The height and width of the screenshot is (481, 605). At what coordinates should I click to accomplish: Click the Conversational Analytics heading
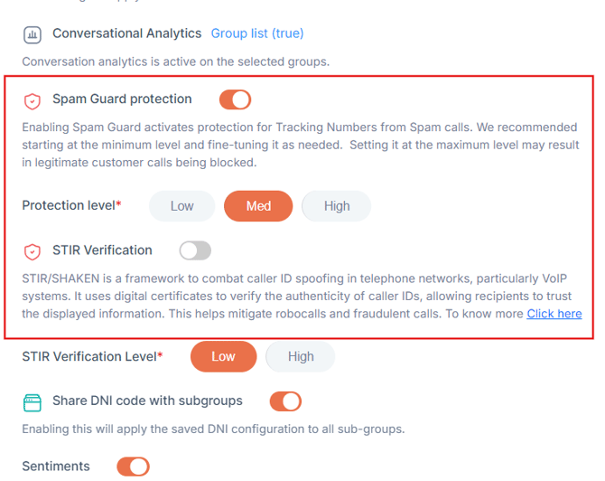(x=126, y=33)
